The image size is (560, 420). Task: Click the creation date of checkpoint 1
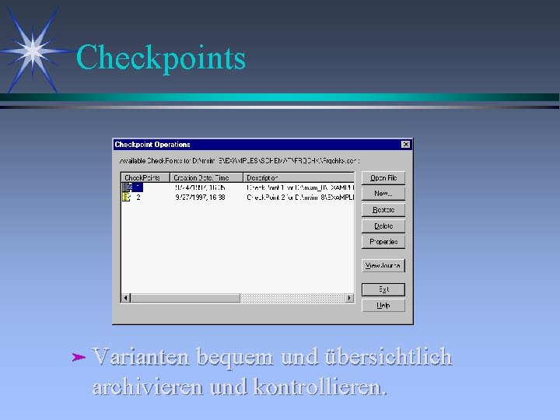point(200,187)
